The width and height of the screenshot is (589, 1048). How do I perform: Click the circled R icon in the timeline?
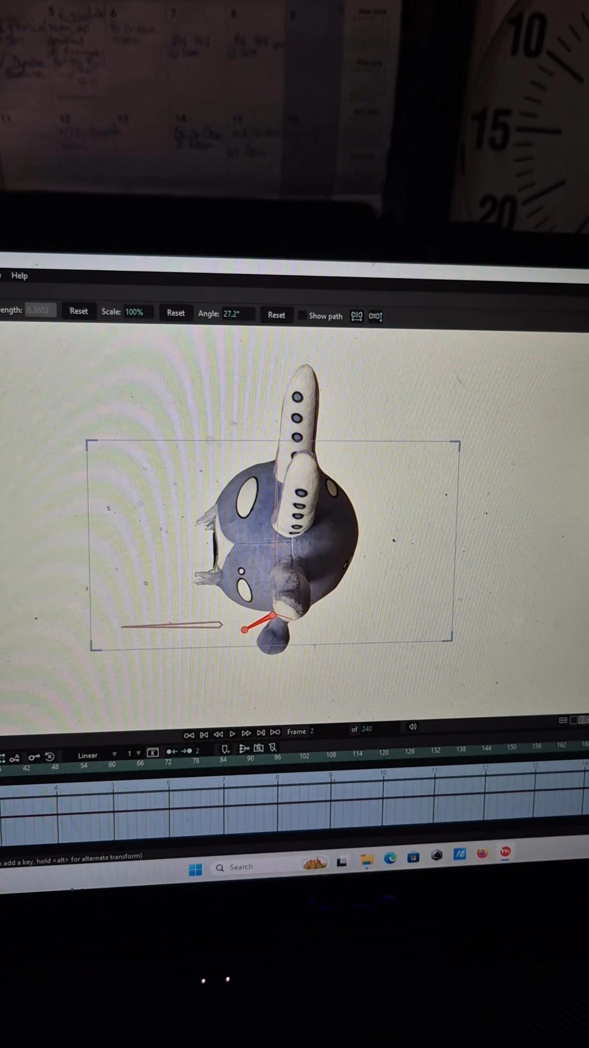coord(50,757)
